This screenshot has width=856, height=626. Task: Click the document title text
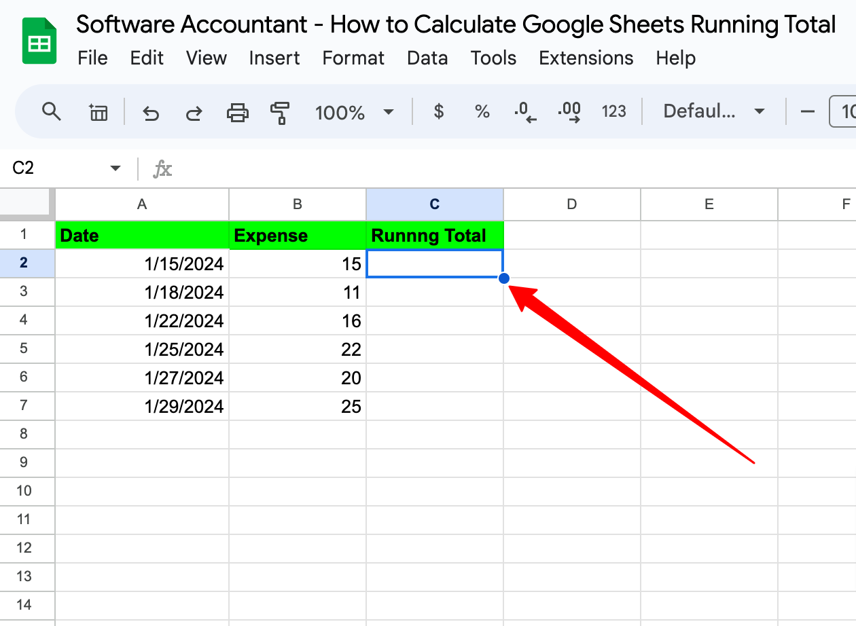coord(456,25)
